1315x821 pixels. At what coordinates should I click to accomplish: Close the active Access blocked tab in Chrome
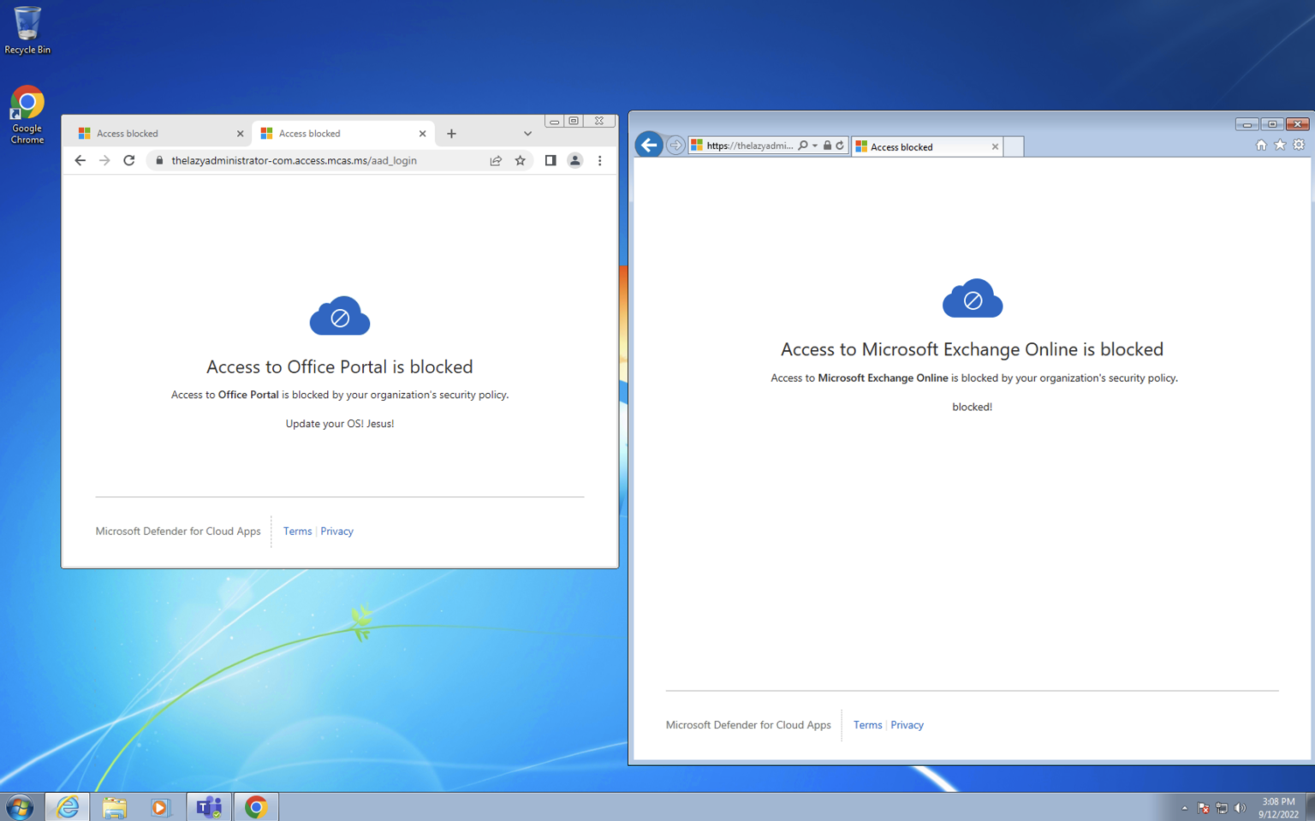point(422,134)
